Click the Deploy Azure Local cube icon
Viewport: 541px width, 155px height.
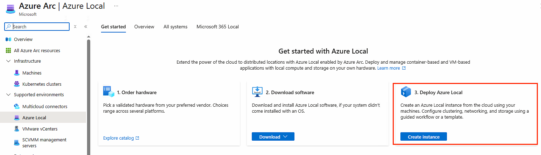pos(406,92)
